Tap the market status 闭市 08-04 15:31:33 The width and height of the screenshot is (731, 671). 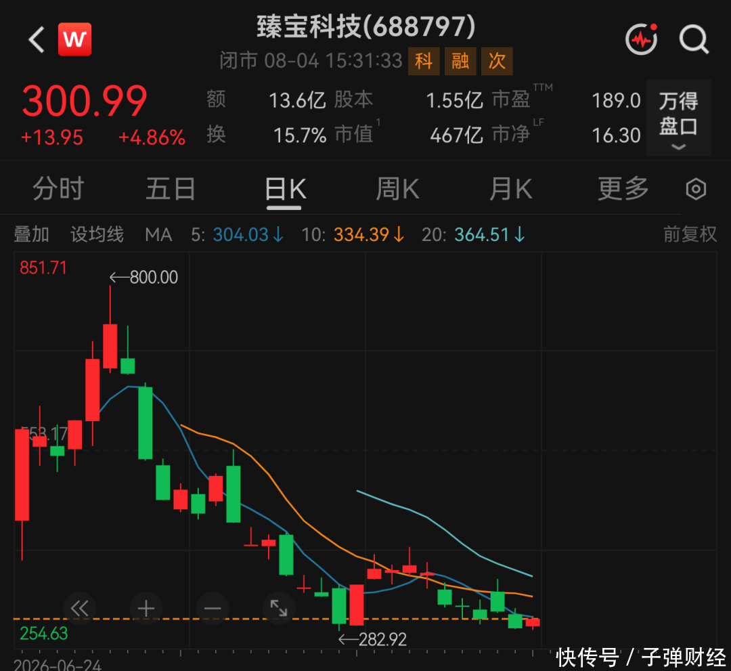311,61
